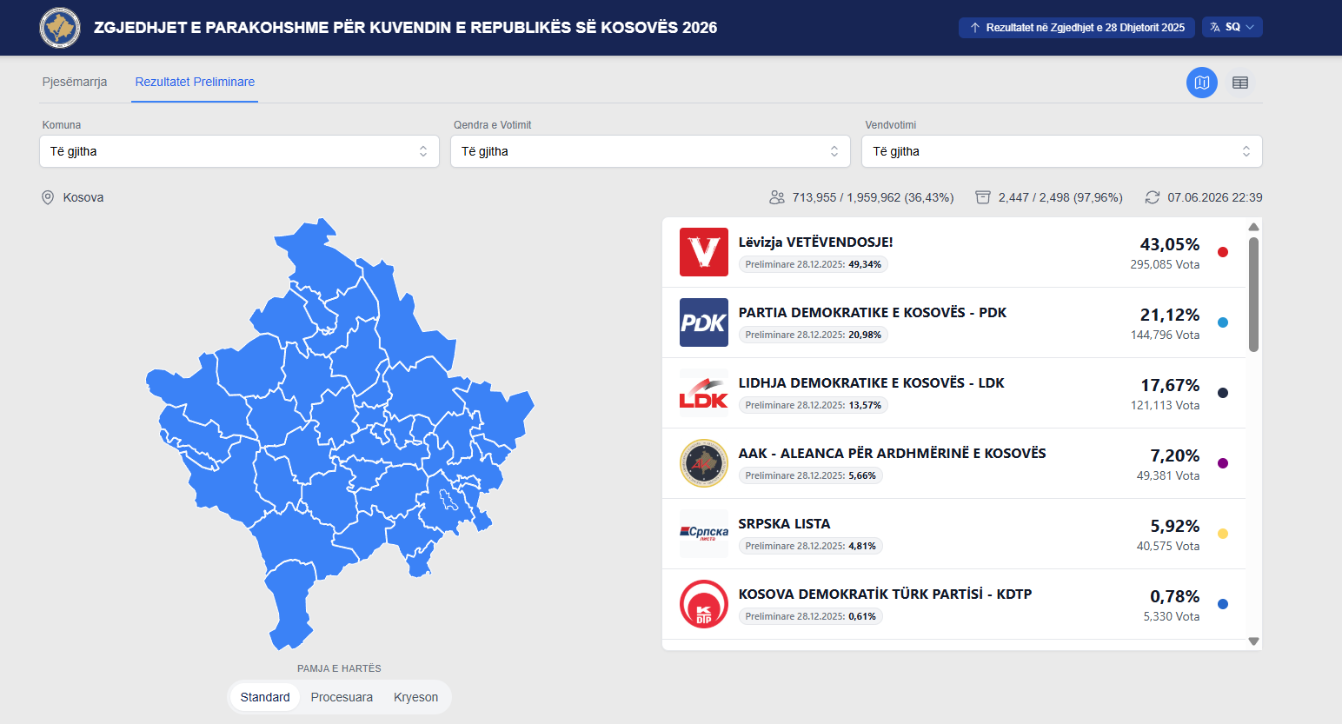Click the refresh time icon
Screen dimensions: 1342x724
(1153, 197)
